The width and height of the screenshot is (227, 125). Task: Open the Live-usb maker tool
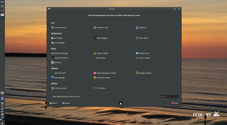point(59,28)
